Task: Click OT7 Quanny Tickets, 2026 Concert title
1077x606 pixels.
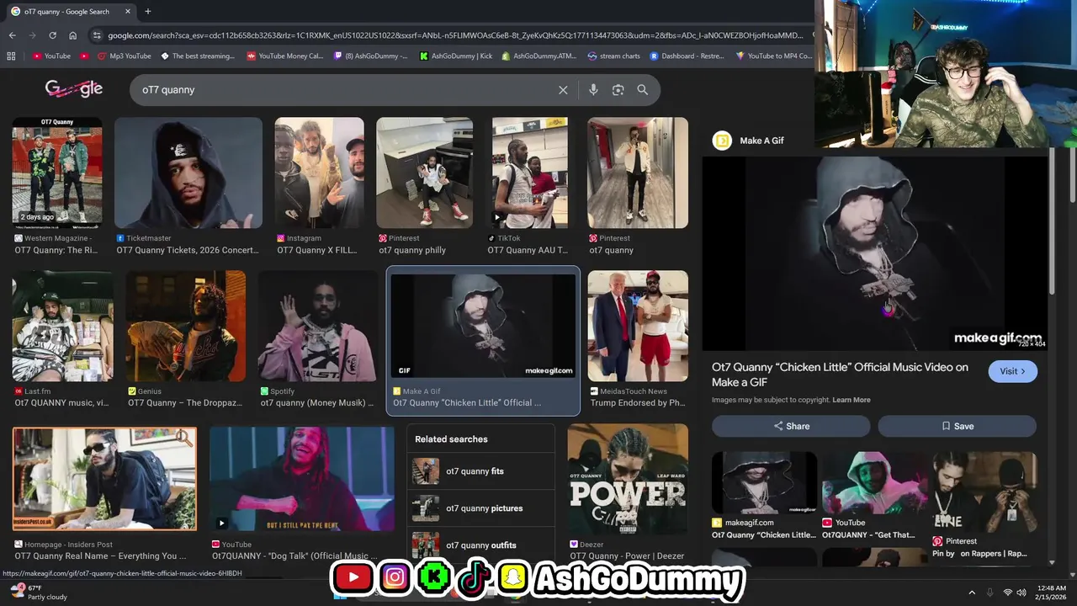Action: pyautogui.click(x=188, y=250)
